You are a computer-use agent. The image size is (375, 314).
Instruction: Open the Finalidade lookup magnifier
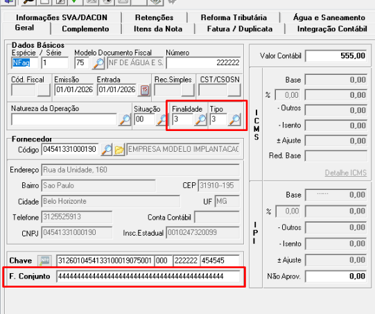200,120
